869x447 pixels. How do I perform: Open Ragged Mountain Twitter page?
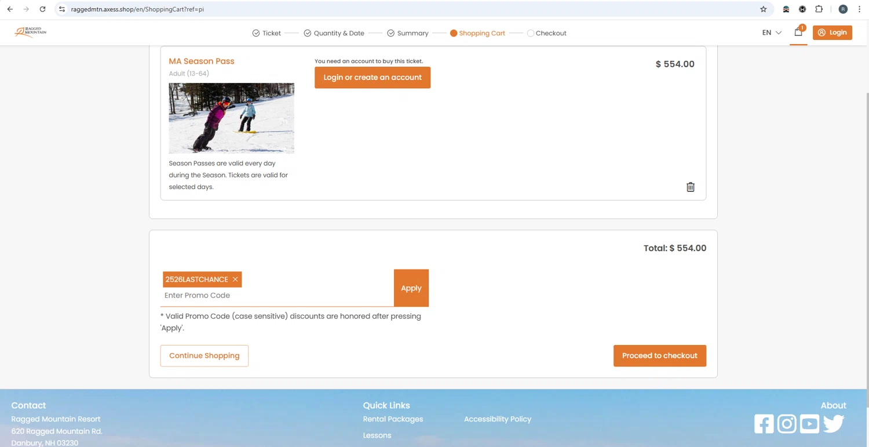pyautogui.click(x=833, y=424)
